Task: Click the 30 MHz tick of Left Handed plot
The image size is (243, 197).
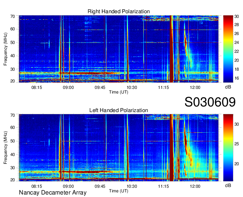Action: pyautogui.click(x=13, y=168)
